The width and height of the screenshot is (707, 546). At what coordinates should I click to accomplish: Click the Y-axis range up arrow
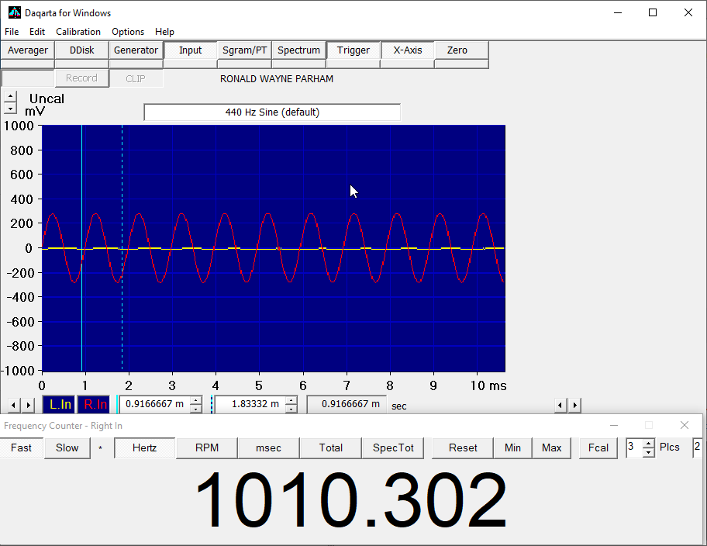click(10, 97)
